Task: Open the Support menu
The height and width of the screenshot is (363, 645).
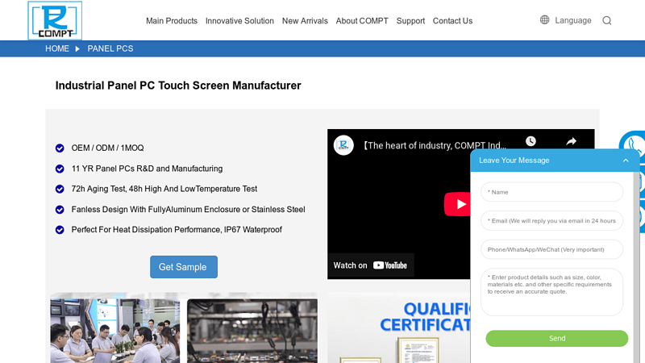Action: (x=410, y=21)
